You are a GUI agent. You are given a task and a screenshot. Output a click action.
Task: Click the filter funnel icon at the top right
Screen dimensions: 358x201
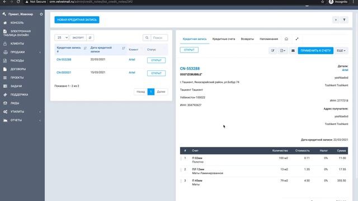tap(344, 20)
